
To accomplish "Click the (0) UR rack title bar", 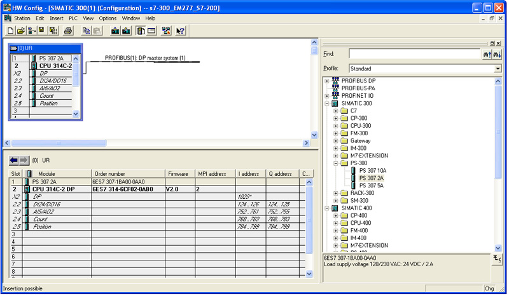I will point(45,48).
